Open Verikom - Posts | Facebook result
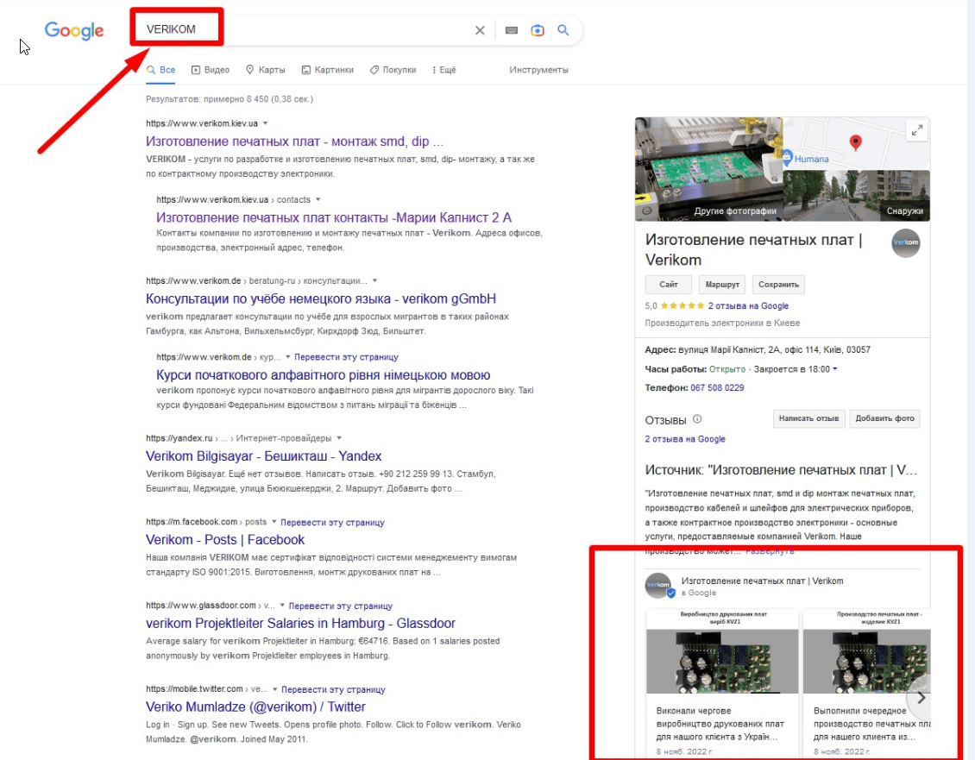This screenshot has width=975, height=760. [x=225, y=540]
